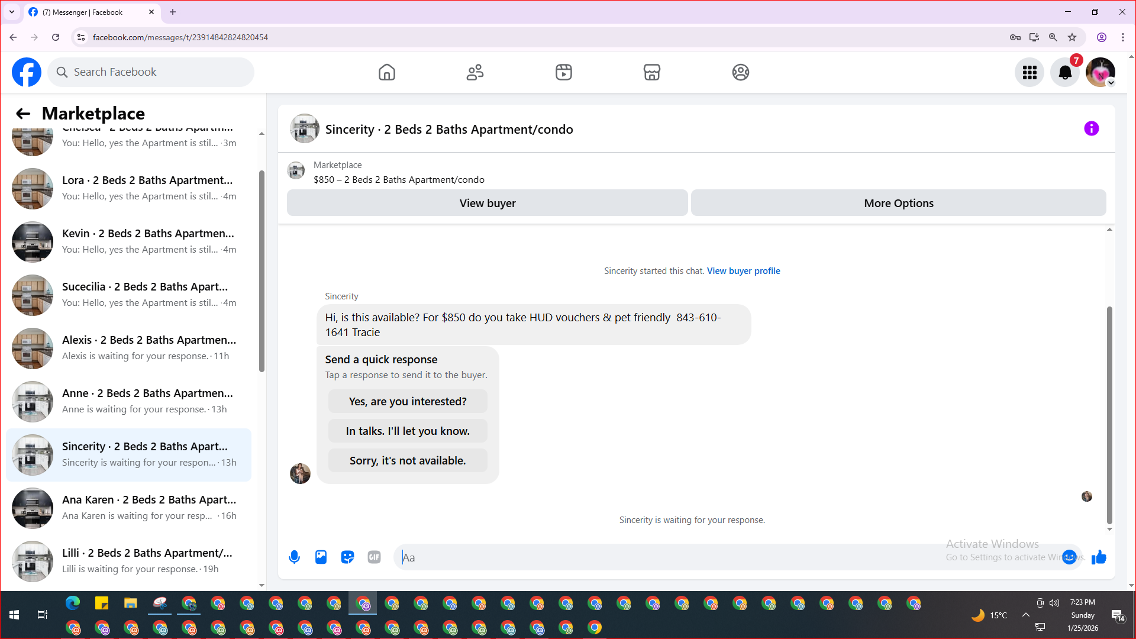
Task: Send quick reply 'Yes, are you interested?'
Action: tap(408, 401)
